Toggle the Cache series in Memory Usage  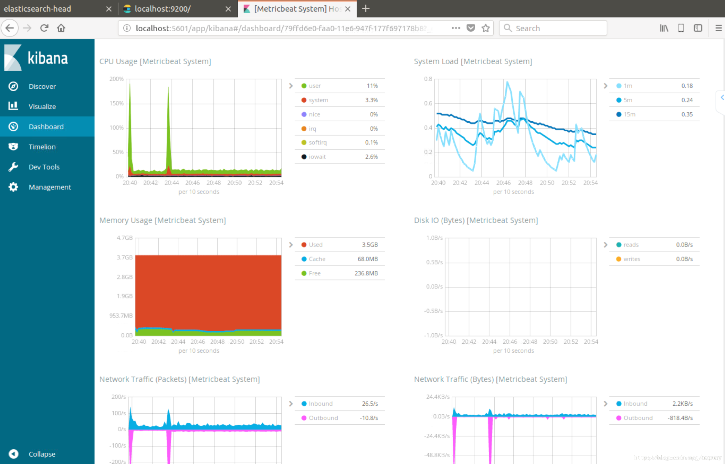pos(340,259)
